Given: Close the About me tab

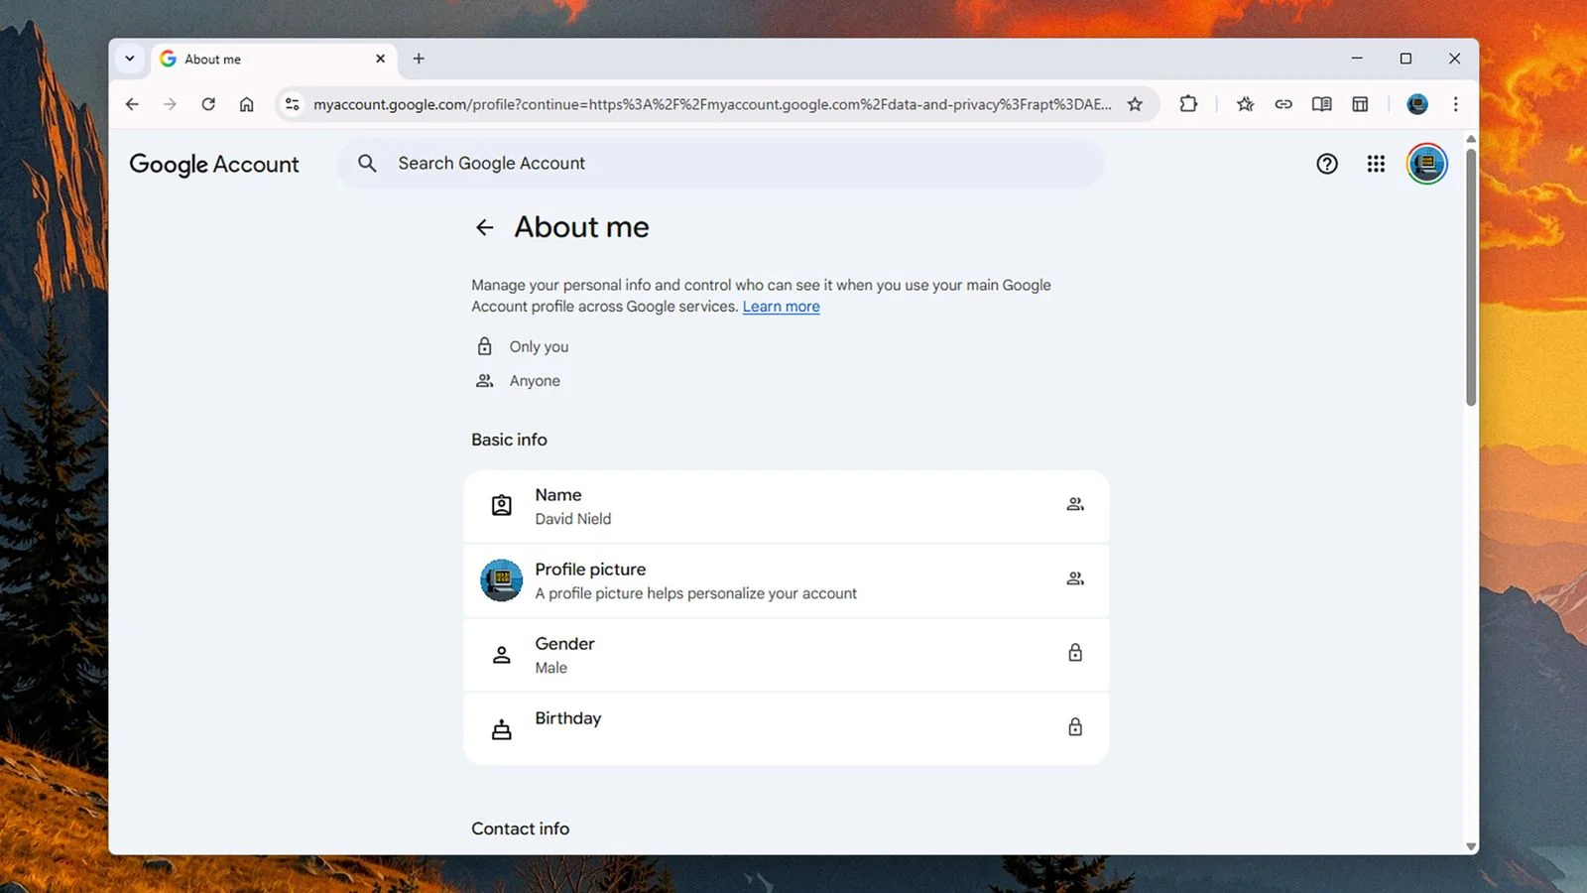Looking at the screenshot, I should (x=380, y=59).
